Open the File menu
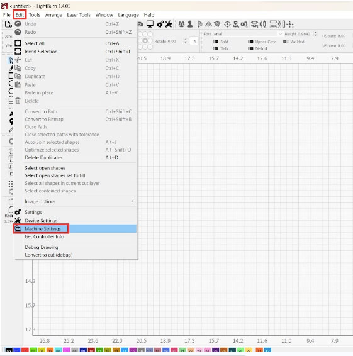This screenshot has height=356, width=353. coord(6,15)
